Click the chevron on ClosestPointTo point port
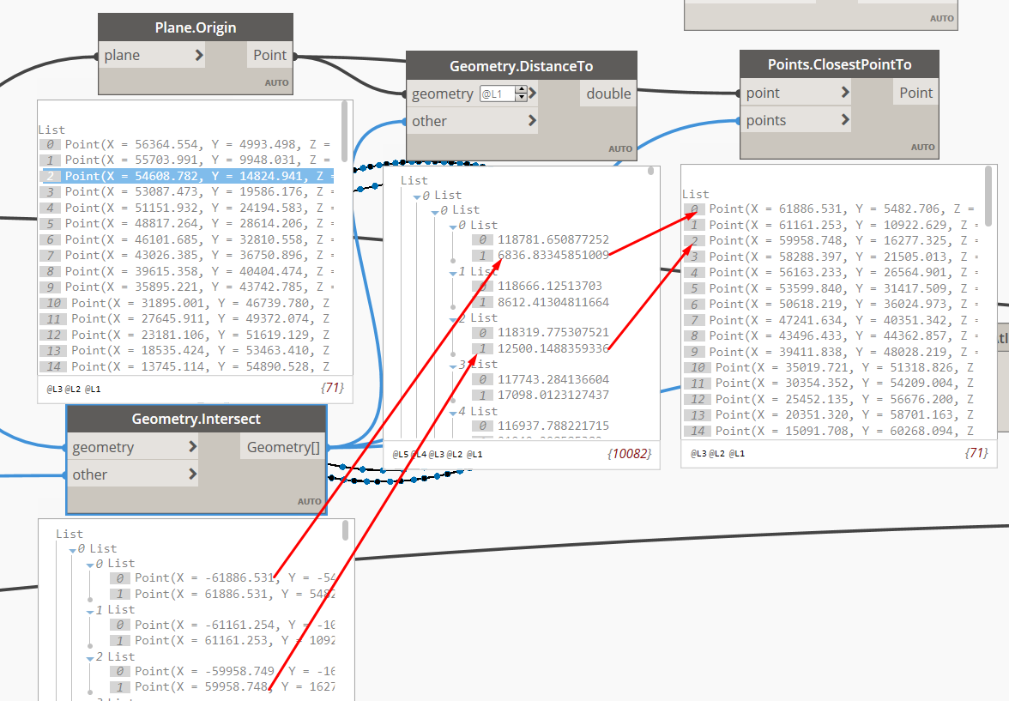The image size is (1009, 701). 845,93
